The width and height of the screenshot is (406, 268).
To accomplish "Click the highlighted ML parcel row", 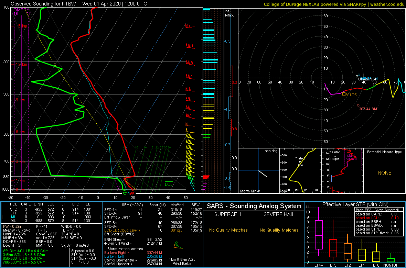I will click(x=52, y=217).
